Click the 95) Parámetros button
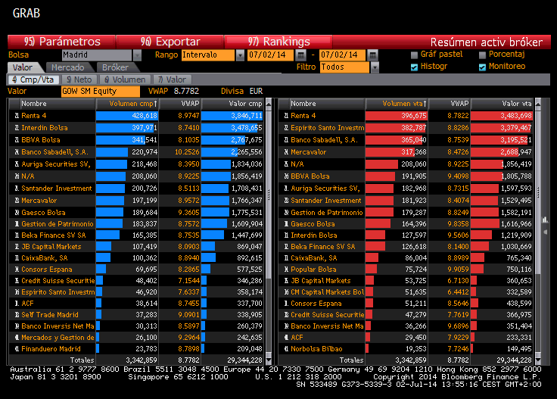 click(61, 42)
